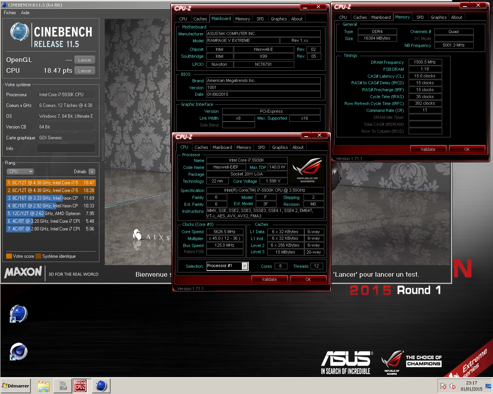The image size is (493, 394).
Task: Open Graphics tab in front CPU-Z window
Action: [280, 147]
